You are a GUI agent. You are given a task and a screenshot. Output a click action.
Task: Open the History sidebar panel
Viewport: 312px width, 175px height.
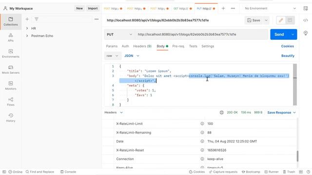tap(11, 118)
